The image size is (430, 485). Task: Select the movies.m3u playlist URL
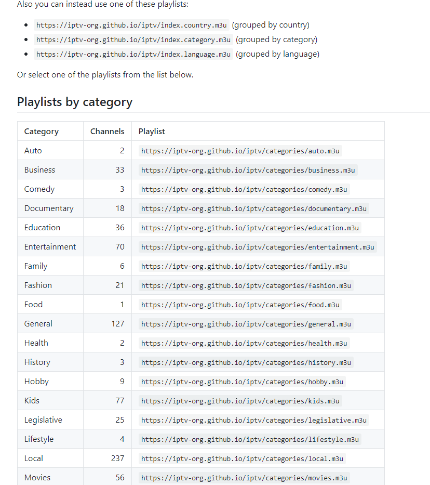pos(244,478)
